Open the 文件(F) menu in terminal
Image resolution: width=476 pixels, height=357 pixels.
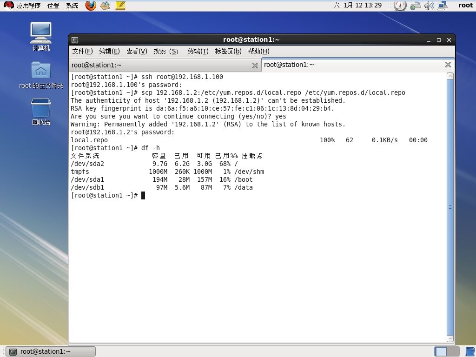(x=82, y=51)
